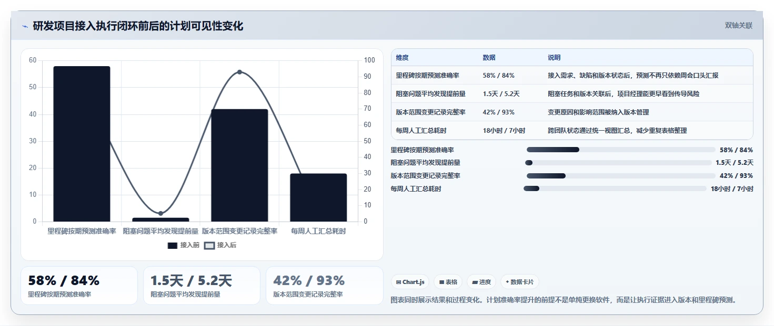
Task: Click the dashboard title 研发项目接入执行闭环前后的计划可见性变化
Action: [x=138, y=26]
